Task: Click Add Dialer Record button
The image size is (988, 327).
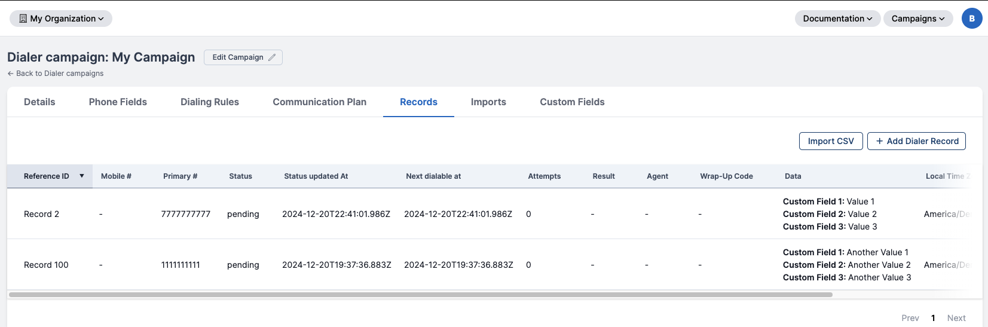Action: [x=916, y=141]
